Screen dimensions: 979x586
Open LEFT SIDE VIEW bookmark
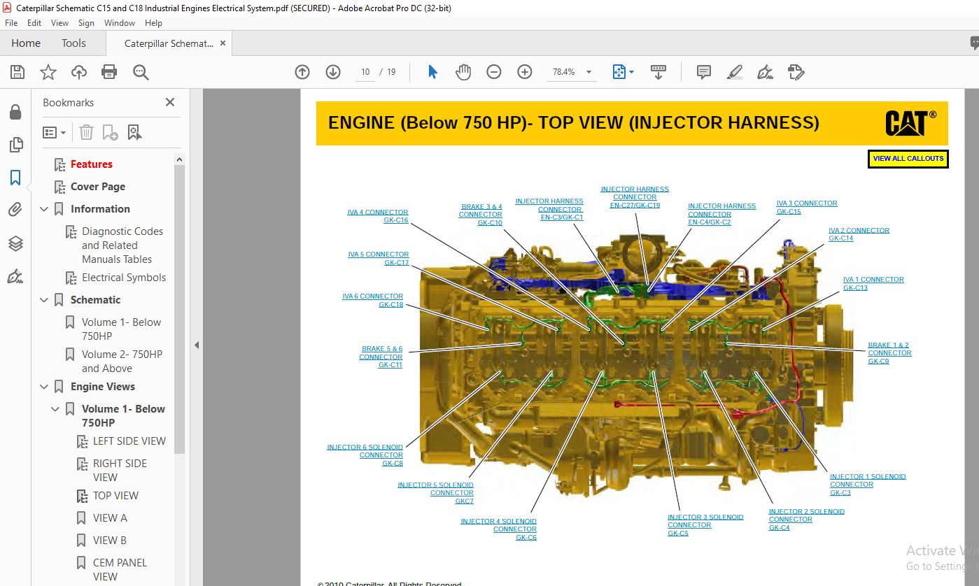tap(129, 441)
